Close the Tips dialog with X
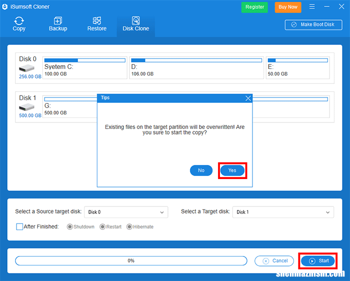The width and height of the screenshot is (350, 281). (248, 98)
